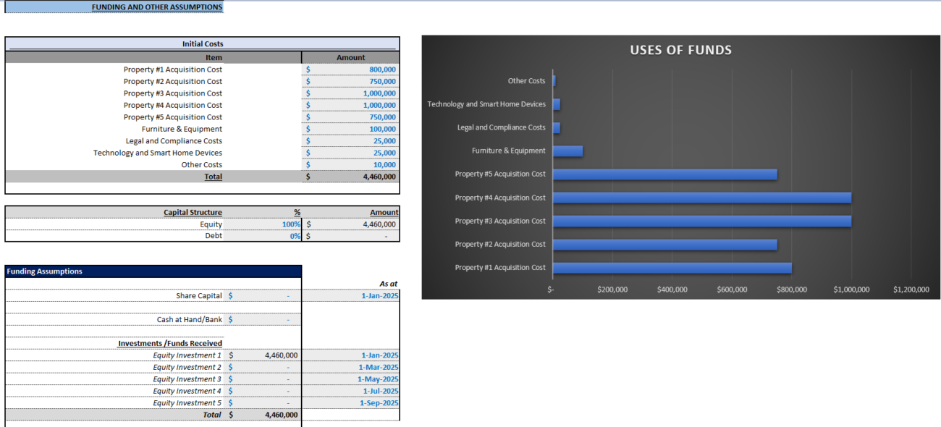The height and width of the screenshot is (427, 941).
Task: Click the 'Cash at Hand/Bank' label
Action: [190, 319]
